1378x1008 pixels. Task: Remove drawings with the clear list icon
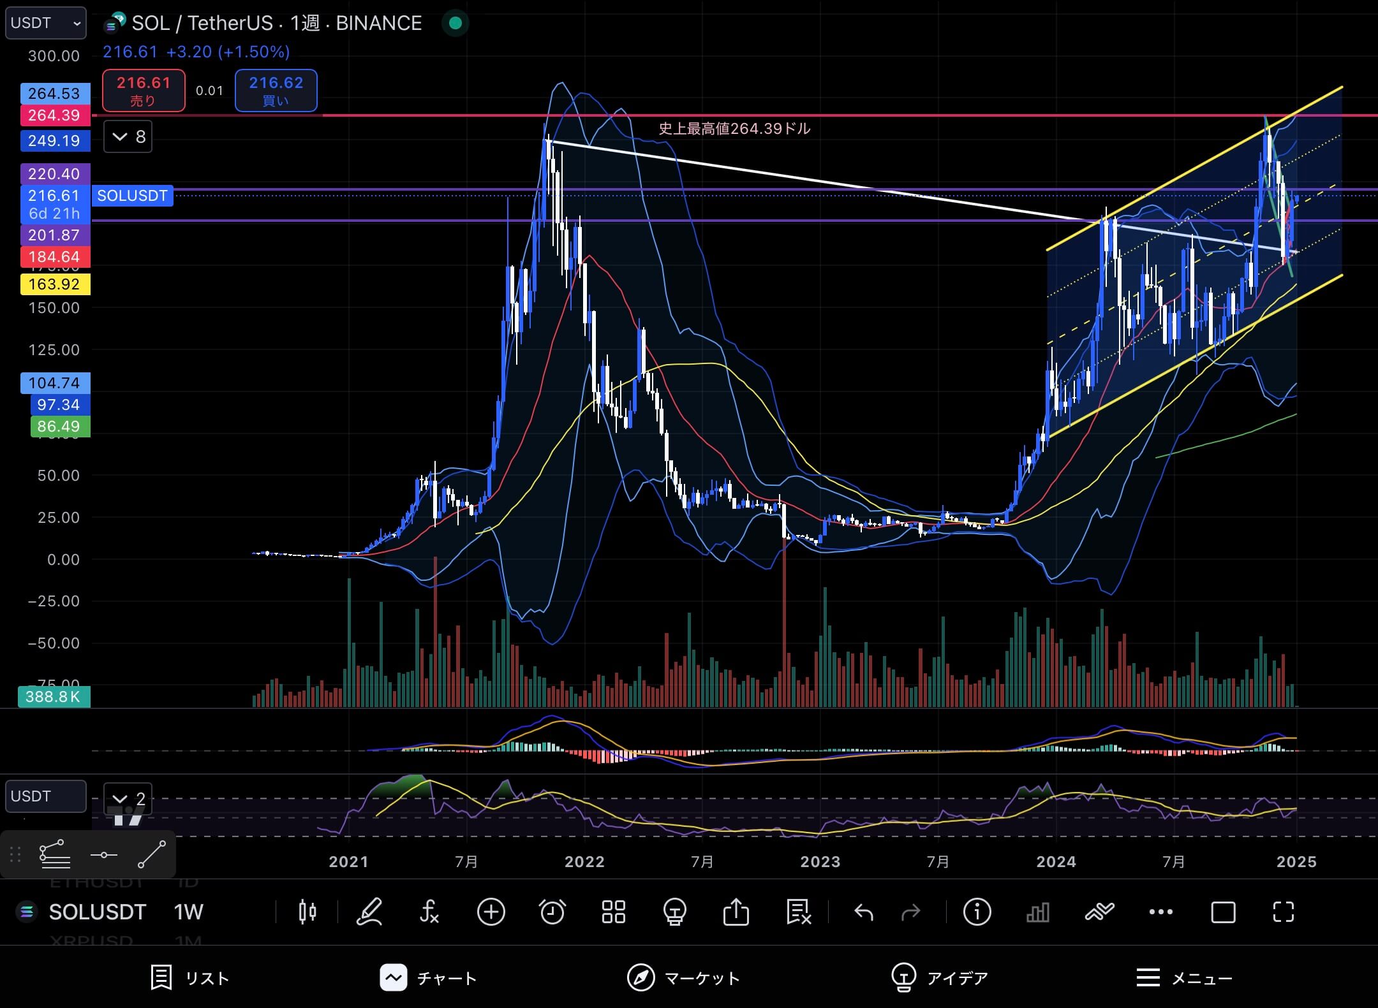797,912
